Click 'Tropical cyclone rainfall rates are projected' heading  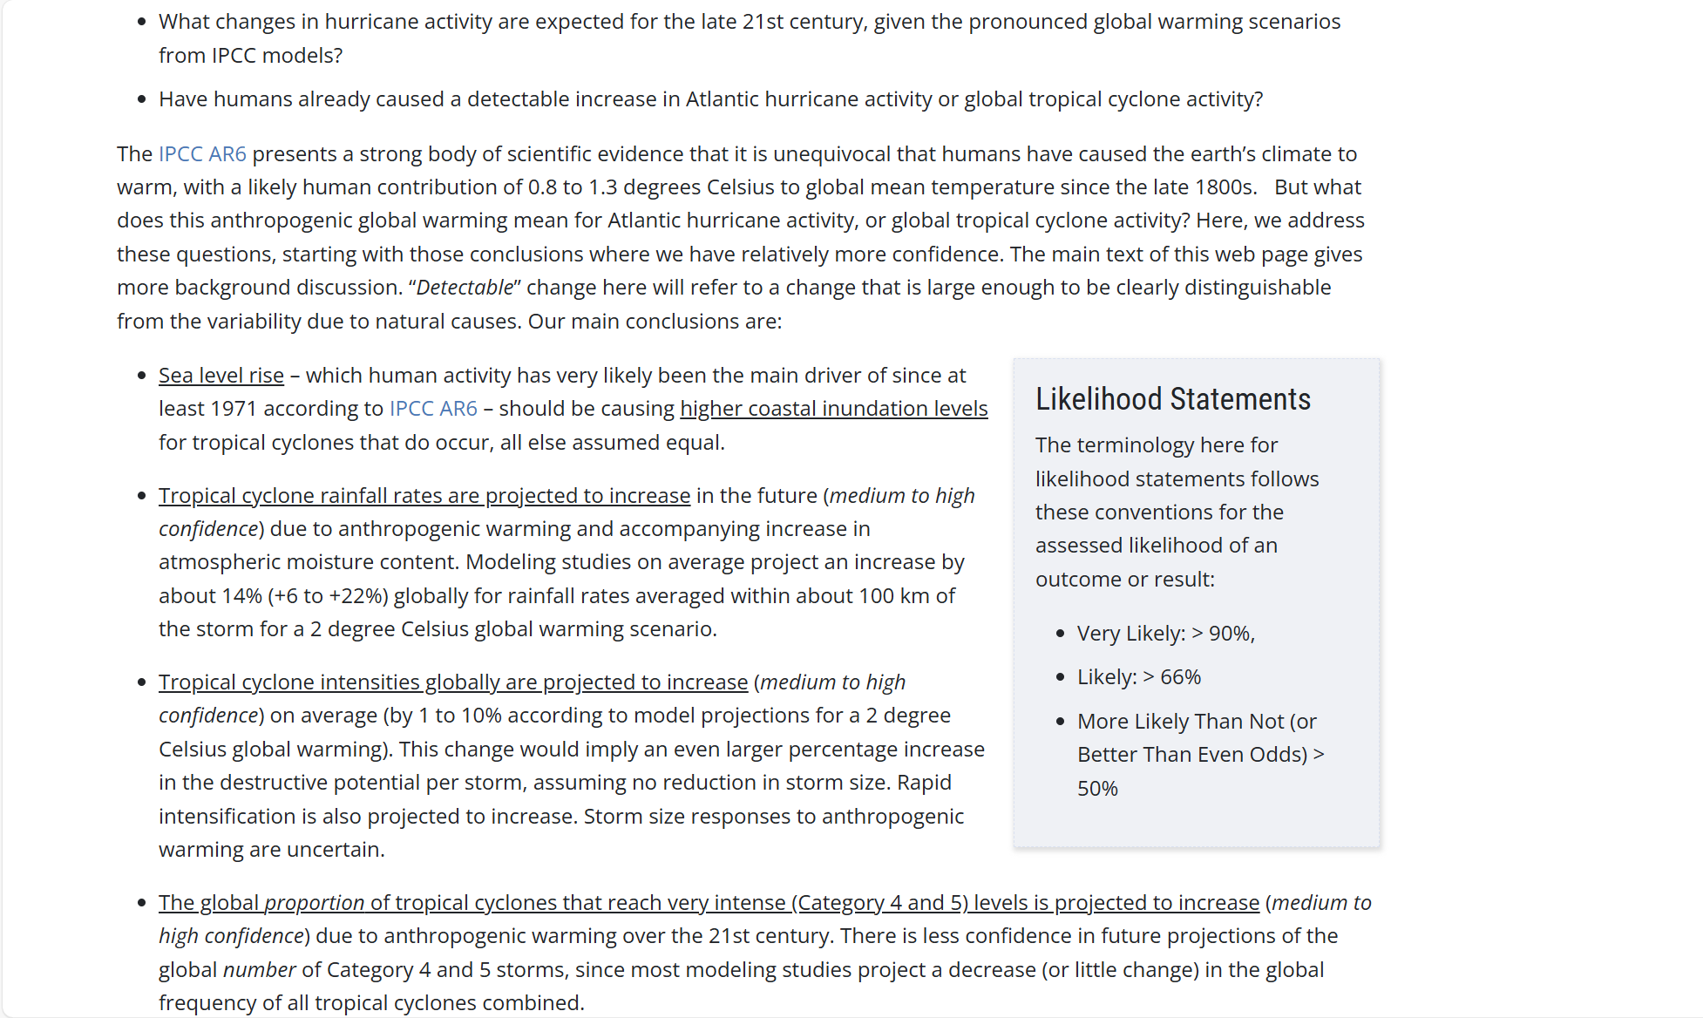tap(424, 496)
